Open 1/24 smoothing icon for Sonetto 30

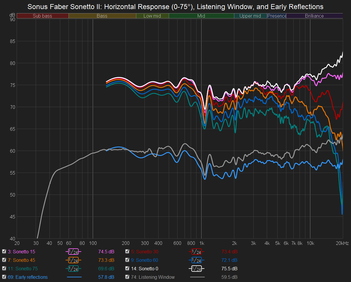(x=197, y=252)
